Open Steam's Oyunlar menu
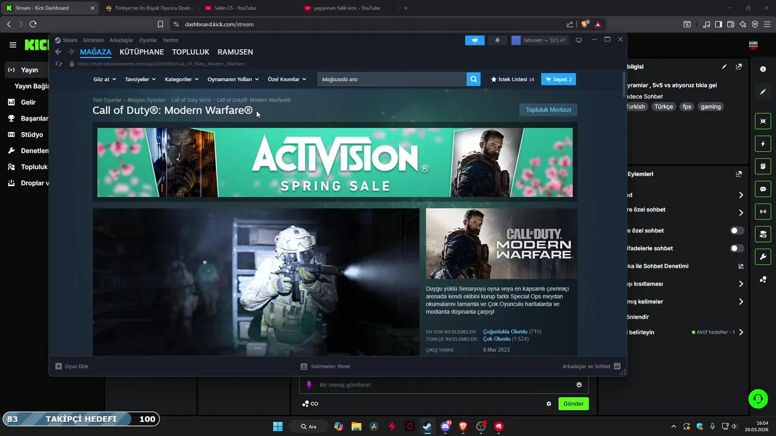 (x=148, y=40)
